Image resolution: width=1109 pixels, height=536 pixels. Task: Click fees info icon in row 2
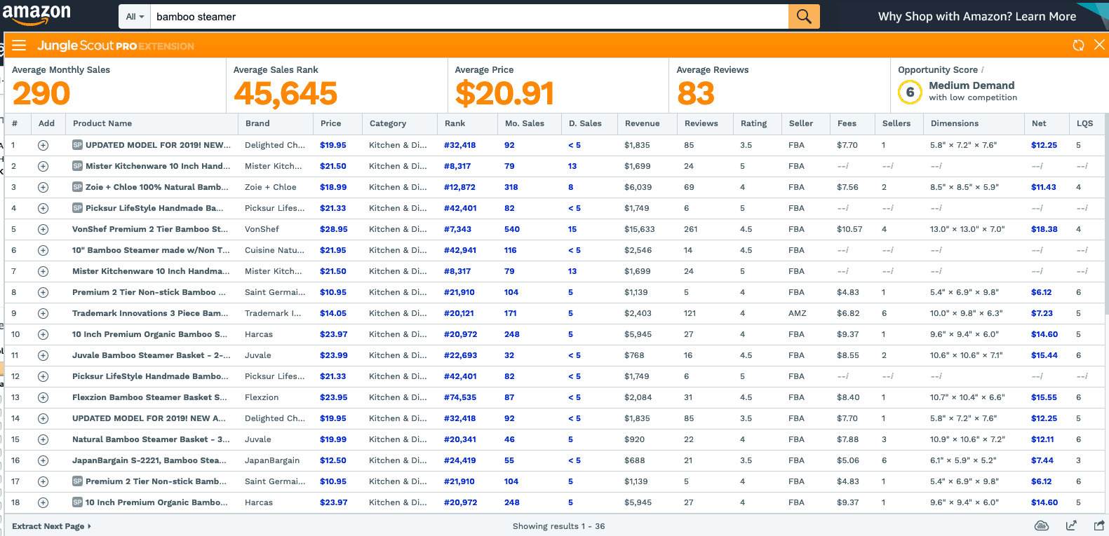[x=847, y=166]
